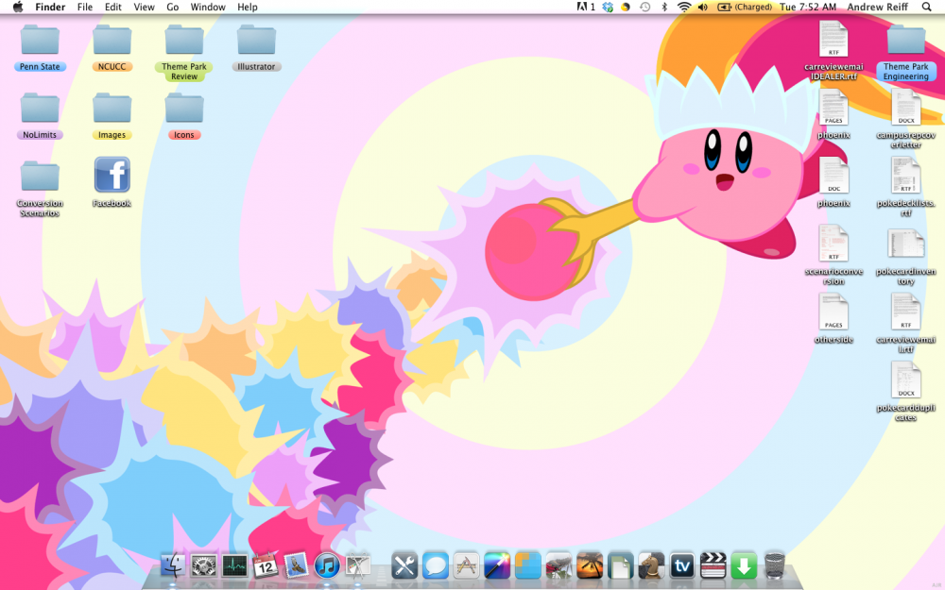Screen dimensions: 945x590
Task: Open the Trash at the dock's end
Action: pos(777,566)
